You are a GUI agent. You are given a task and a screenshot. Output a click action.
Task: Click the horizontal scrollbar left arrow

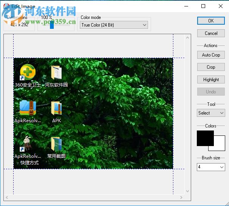pyautogui.click(x=7, y=198)
